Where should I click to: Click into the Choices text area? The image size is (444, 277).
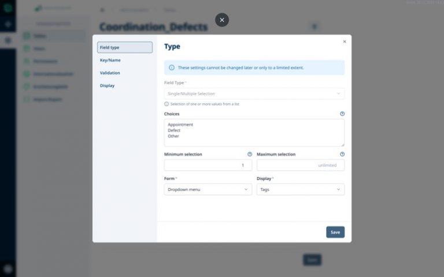(x=254, y=133)
